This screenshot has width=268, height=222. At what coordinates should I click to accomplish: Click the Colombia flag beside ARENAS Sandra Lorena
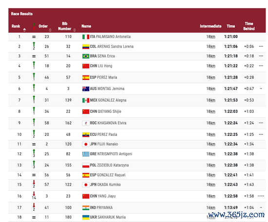click(x=86, y=47)
